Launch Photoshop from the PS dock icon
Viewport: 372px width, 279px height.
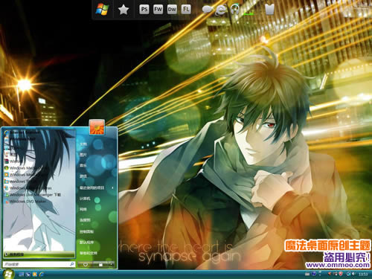click(x=144, y=10)
